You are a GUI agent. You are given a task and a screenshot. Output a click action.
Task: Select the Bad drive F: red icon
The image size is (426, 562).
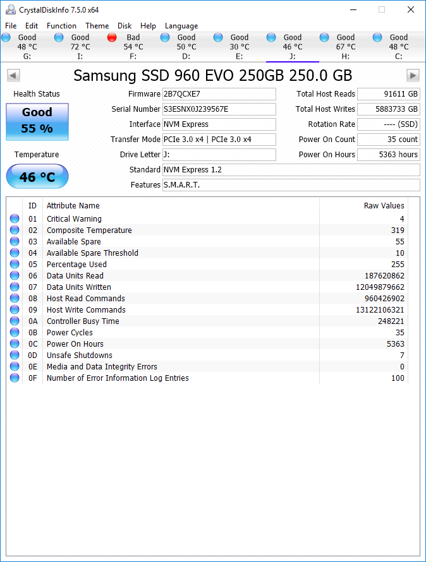[112, 37]
